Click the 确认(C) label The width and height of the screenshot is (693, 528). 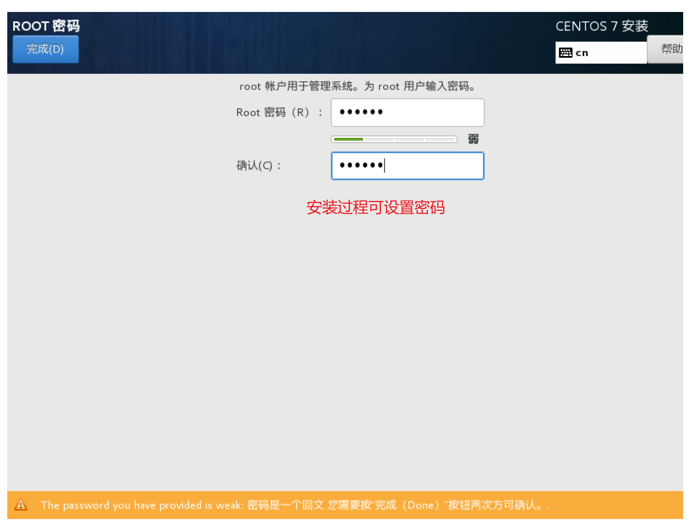point(259,166)
